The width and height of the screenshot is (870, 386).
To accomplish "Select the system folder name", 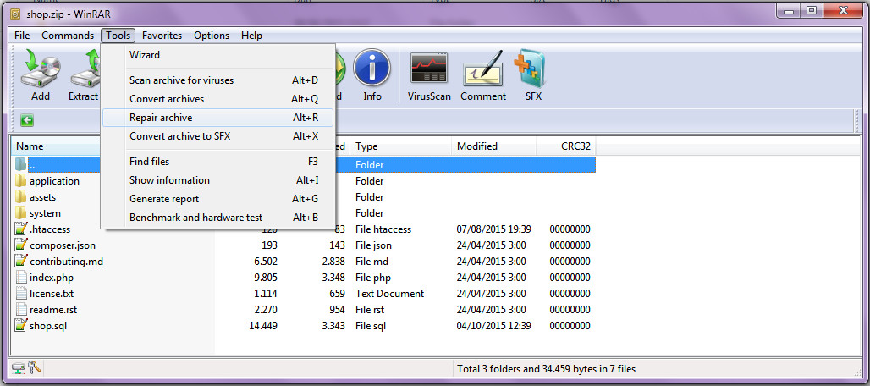I will click(46, 213).
